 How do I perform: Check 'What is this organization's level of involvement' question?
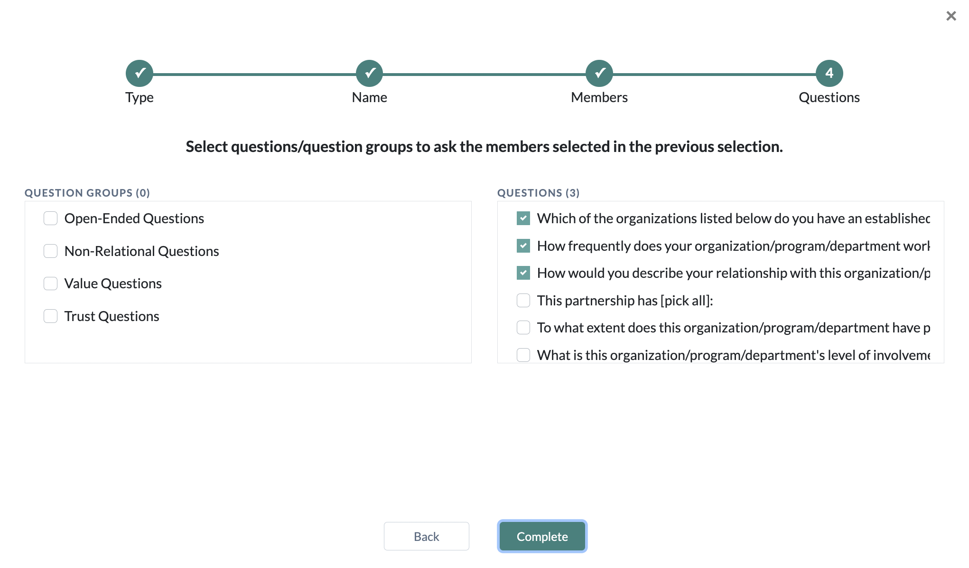click(x=523, y=355)
